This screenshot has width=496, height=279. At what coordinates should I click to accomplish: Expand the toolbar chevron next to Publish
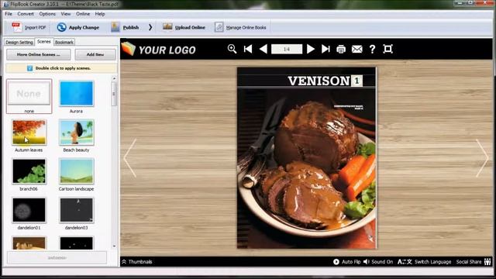[150, 28]
